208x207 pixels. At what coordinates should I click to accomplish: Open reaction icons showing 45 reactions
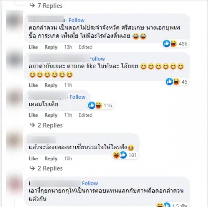[177, 82]
